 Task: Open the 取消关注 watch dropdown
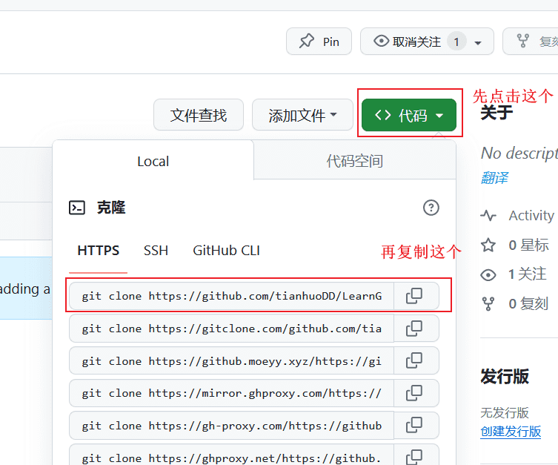[427, 42]
